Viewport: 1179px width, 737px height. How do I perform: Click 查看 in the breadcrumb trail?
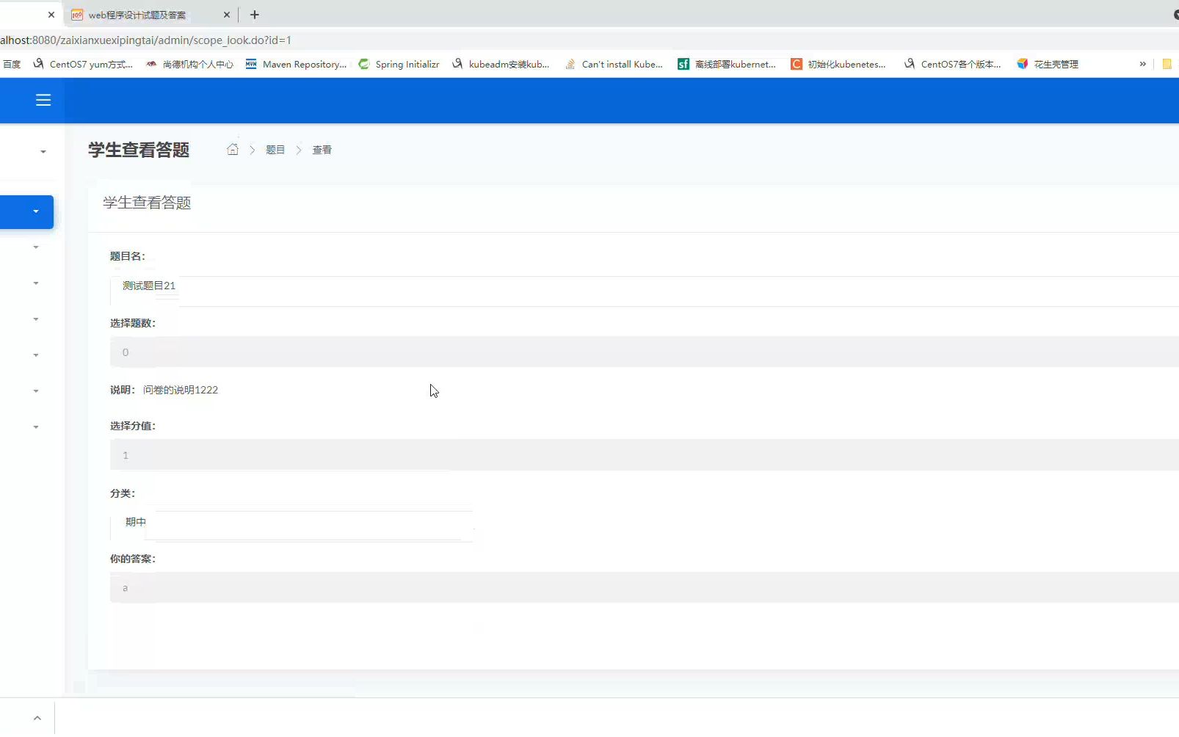point(322,149)
